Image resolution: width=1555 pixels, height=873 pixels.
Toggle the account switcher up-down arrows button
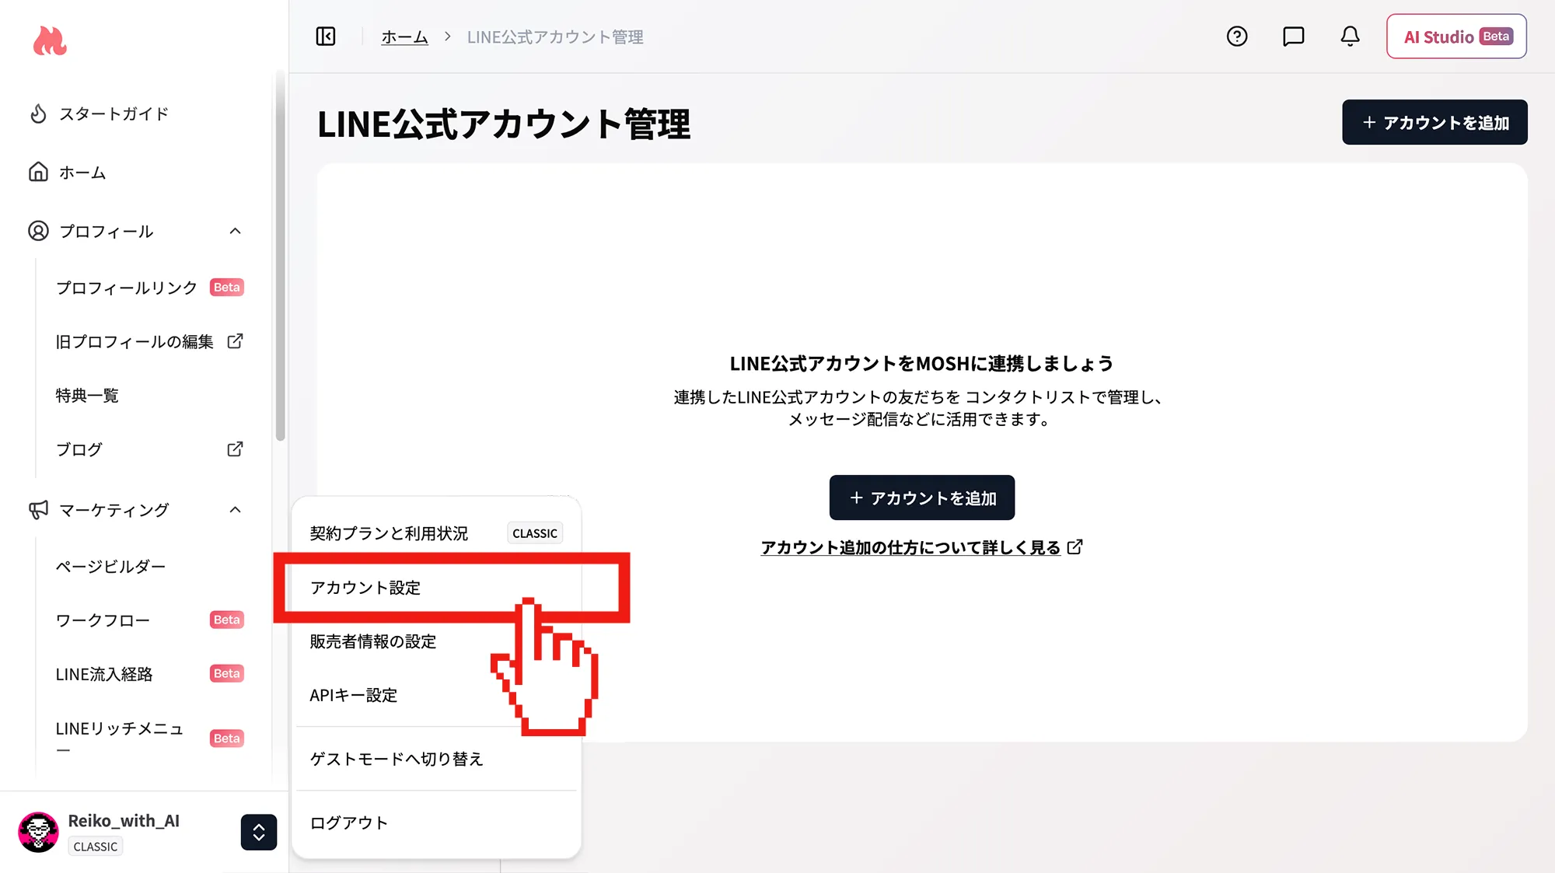pos(259,833)
